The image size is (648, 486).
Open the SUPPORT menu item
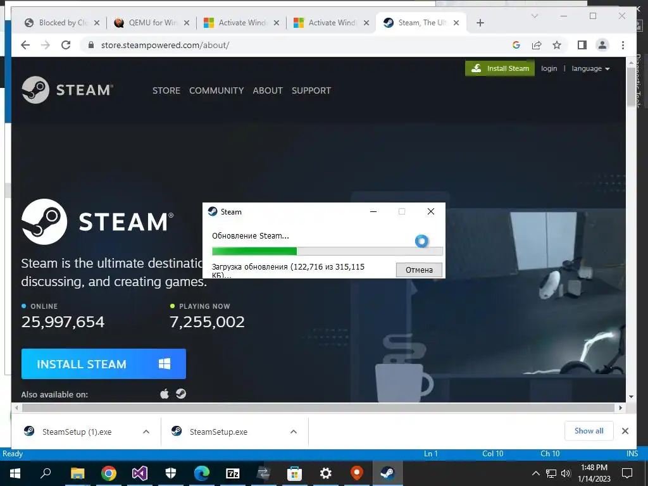click(311, 90)
